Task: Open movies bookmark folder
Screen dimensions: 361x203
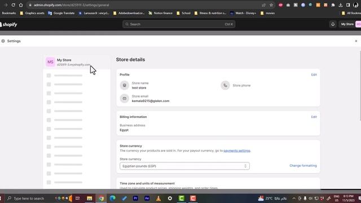Action: tap(267, 13)
